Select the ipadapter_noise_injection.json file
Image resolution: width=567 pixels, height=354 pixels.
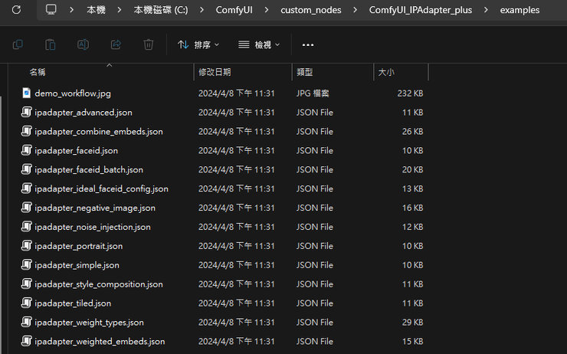tap(93, 227)
